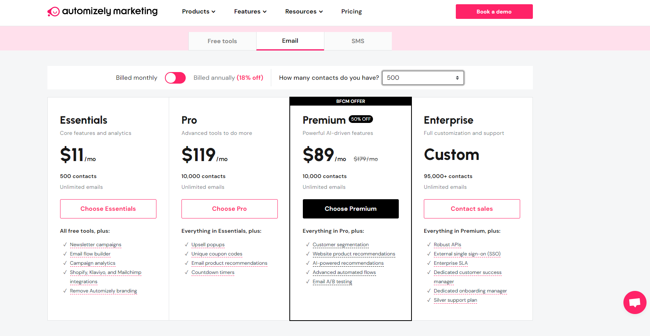Click the Automizely Marketing logo icon
Screen dimensions: 650x336
(x=54, y=12)
